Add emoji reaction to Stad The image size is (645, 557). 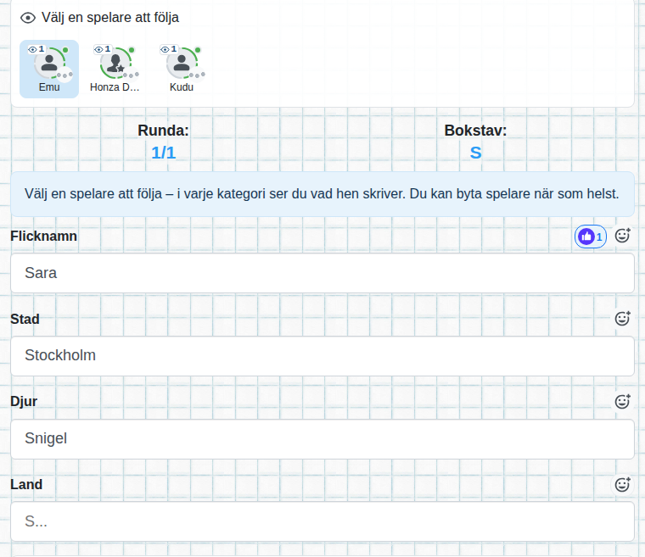coord(622,319)
